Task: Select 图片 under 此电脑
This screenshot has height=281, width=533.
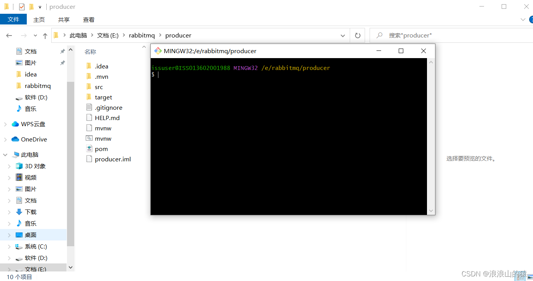Action: pos(31,189)
